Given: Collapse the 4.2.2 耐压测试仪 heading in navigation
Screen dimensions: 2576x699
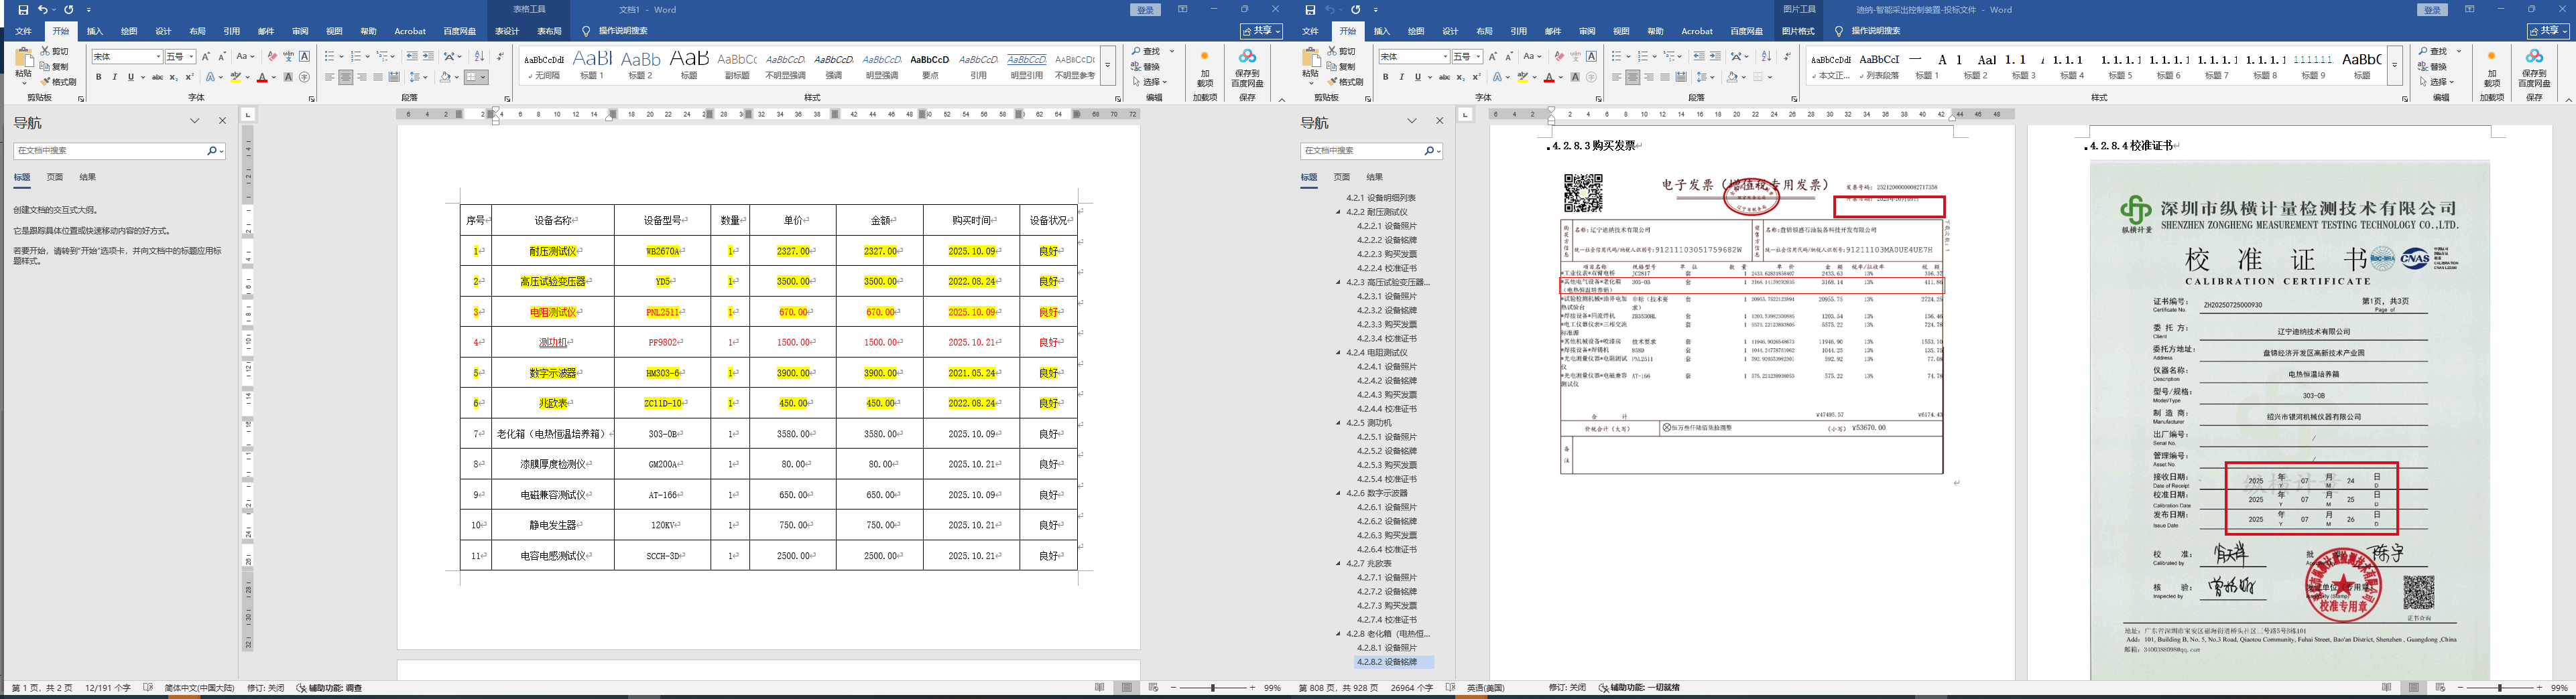Looking at the screenshot, I should coord(1339,212).
